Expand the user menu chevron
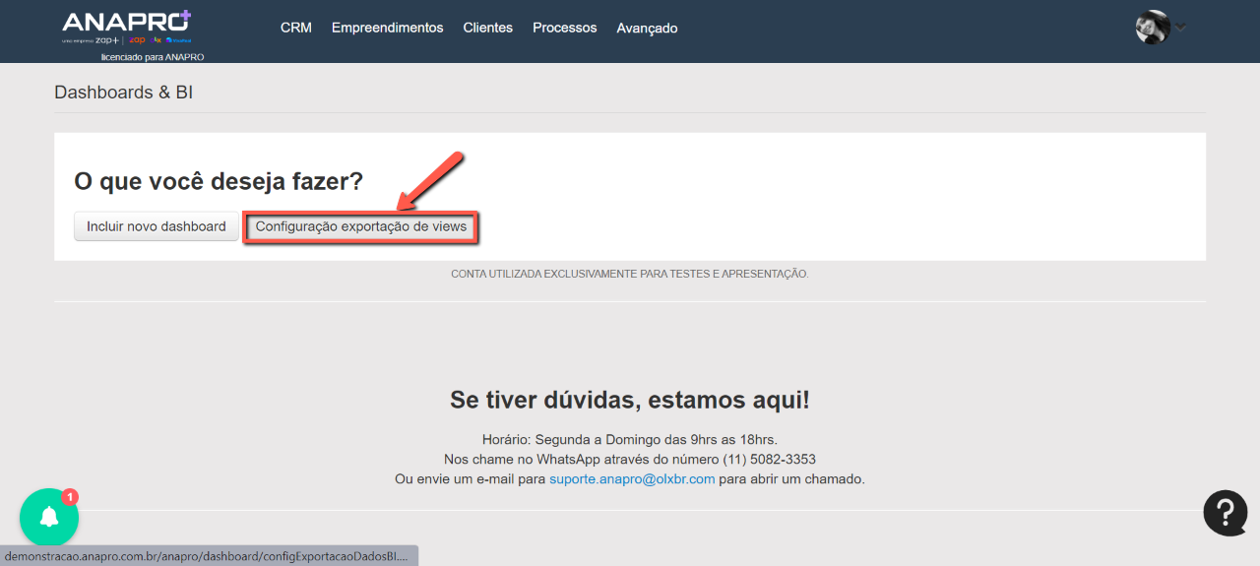The image size is (1260, 566). tap(1180, 28)
